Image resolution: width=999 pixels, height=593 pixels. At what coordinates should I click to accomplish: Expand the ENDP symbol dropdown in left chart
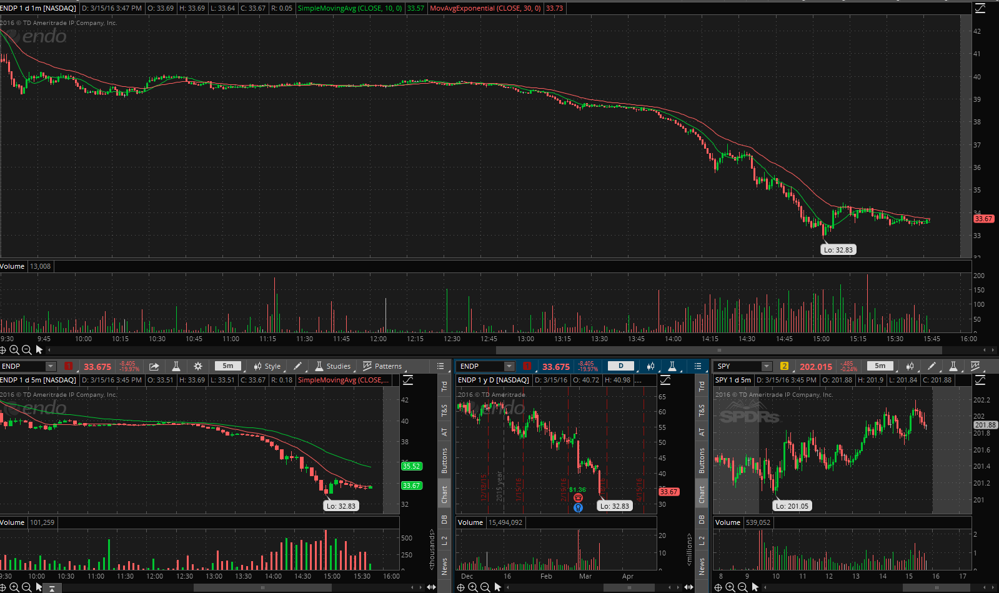coord(51,366)
